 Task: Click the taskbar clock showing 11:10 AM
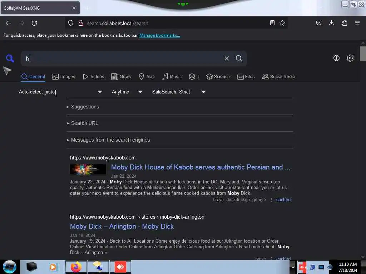(x=347, y=267)
